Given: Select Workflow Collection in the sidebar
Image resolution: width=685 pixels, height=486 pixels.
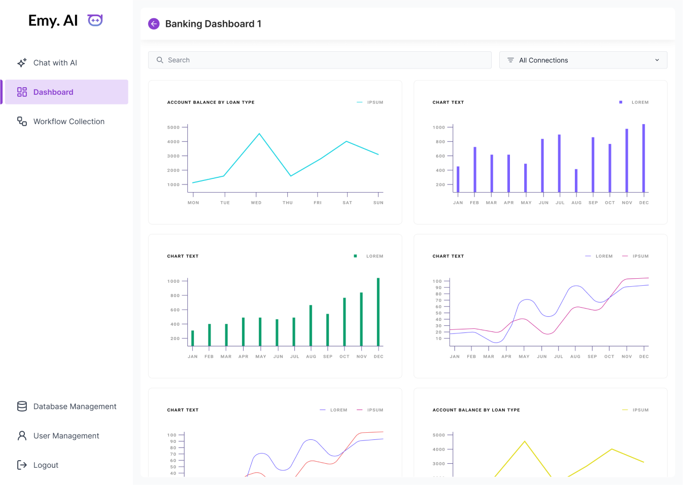Looking at the screenshot, I should 68,122.
